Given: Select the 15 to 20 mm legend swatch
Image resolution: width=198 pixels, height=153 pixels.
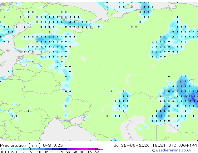Looking at the screenshot, I should coord(49,149).
